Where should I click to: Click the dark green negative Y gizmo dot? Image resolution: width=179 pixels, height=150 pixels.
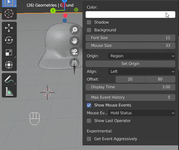[x=76, y=10]
